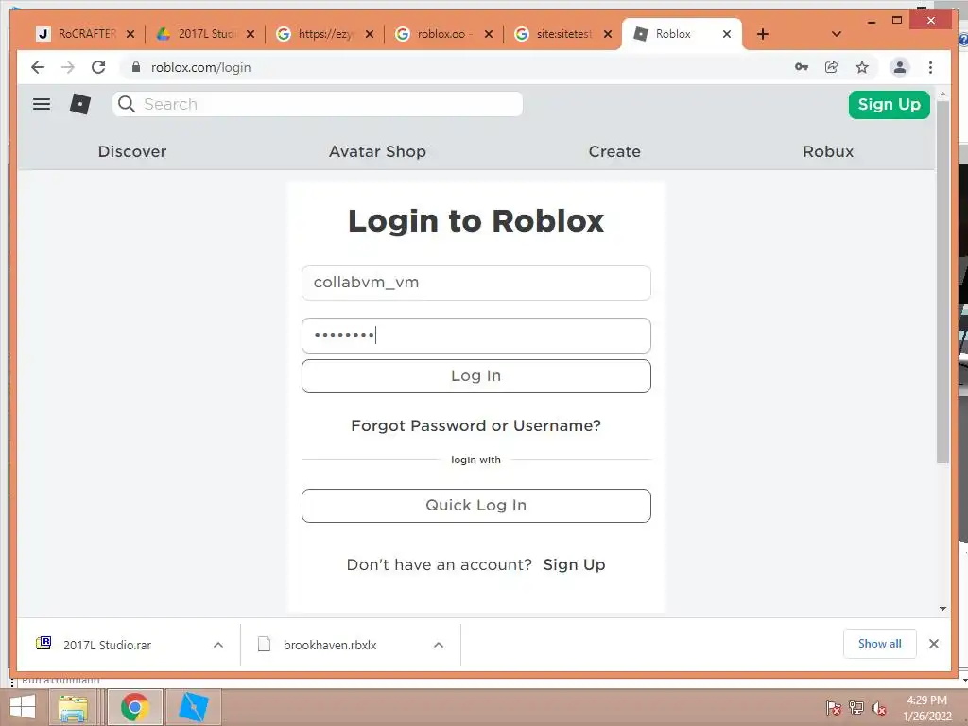Click the username field collabvm_vm

(x=476, y=283)
